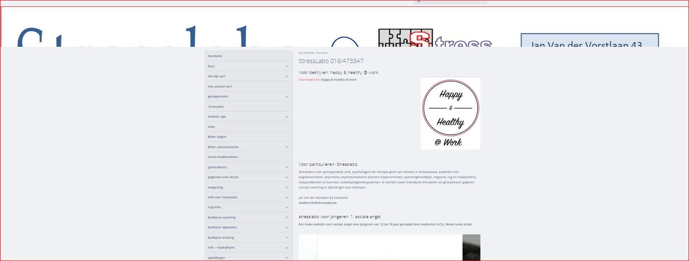Open the Beter slapen menu item
Image resolution: width=689 pixels, height=261 pixels.
click(217, 137)
